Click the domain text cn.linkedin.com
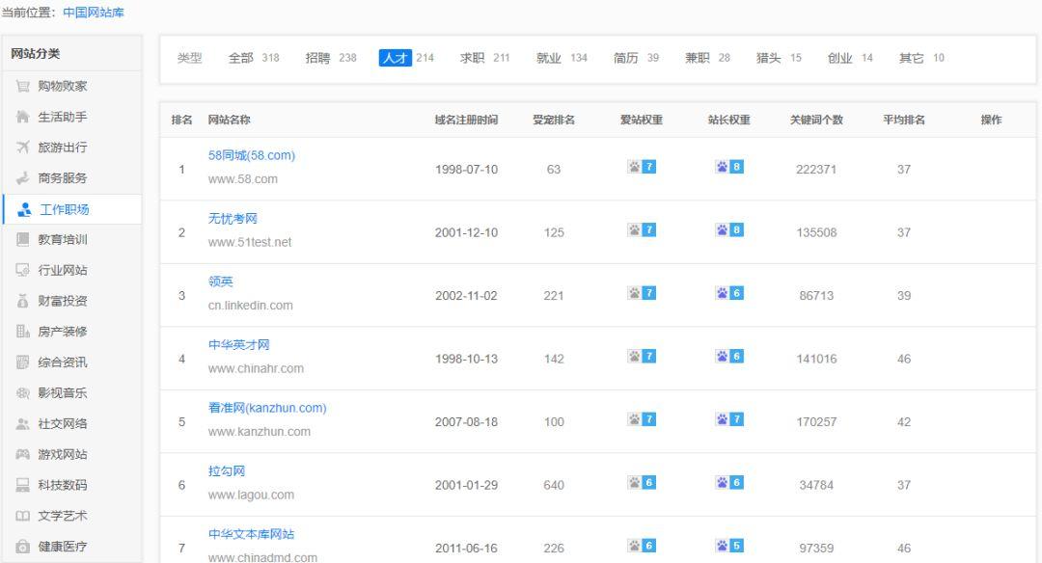This screenshot has width=1042, height=563. [x=250, y=306]
